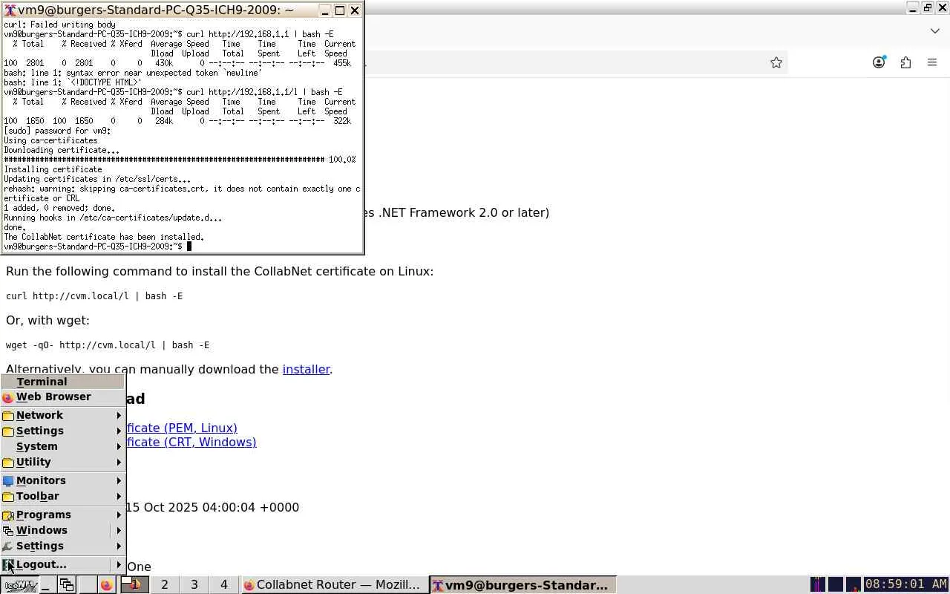Expand the Utility submenu

click(63, 462)
